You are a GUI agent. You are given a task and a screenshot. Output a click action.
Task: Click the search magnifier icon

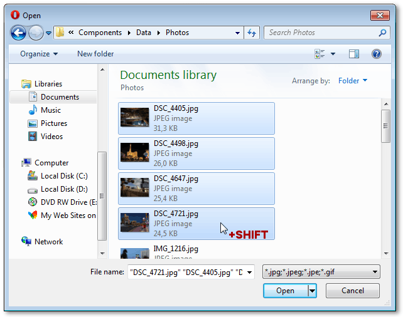coord(382,33)
